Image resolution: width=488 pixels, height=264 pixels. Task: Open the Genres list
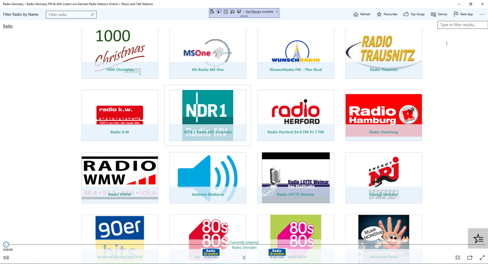(x=439, y=14)
